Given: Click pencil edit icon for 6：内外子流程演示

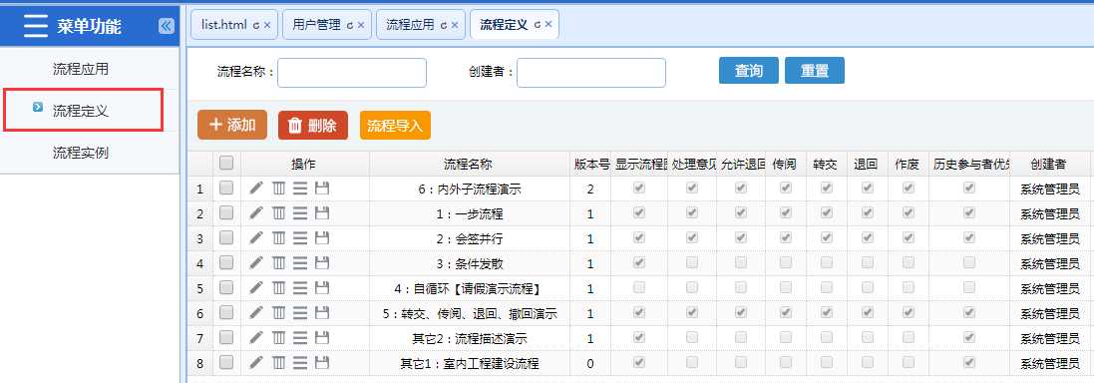Looking at the screenshot, I should (256, 189).
